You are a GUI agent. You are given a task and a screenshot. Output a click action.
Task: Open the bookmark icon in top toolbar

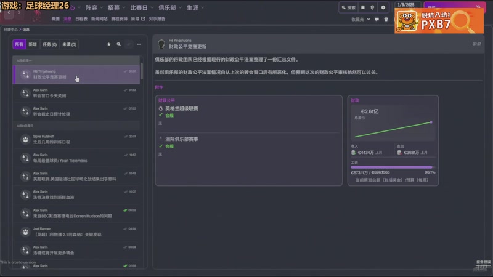tap(363, 7)
